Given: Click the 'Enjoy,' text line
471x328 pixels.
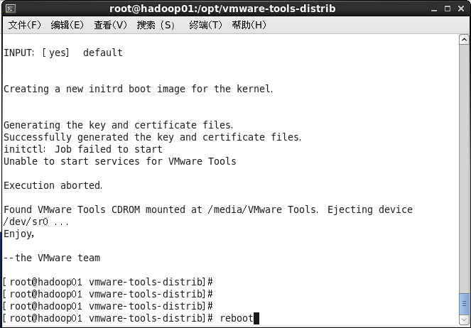Looking at the screenshot, I should coord(19,234).
